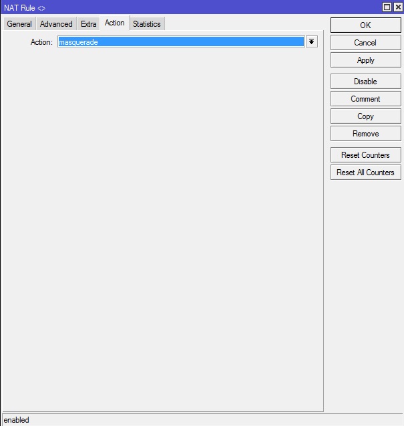This screenshot has width=404, height=426.
Task: Switch to the Advanced tab
Action: [x=56, y=24]
